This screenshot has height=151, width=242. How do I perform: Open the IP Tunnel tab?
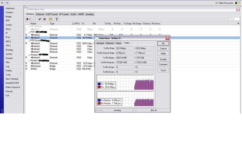click(64, 14)
